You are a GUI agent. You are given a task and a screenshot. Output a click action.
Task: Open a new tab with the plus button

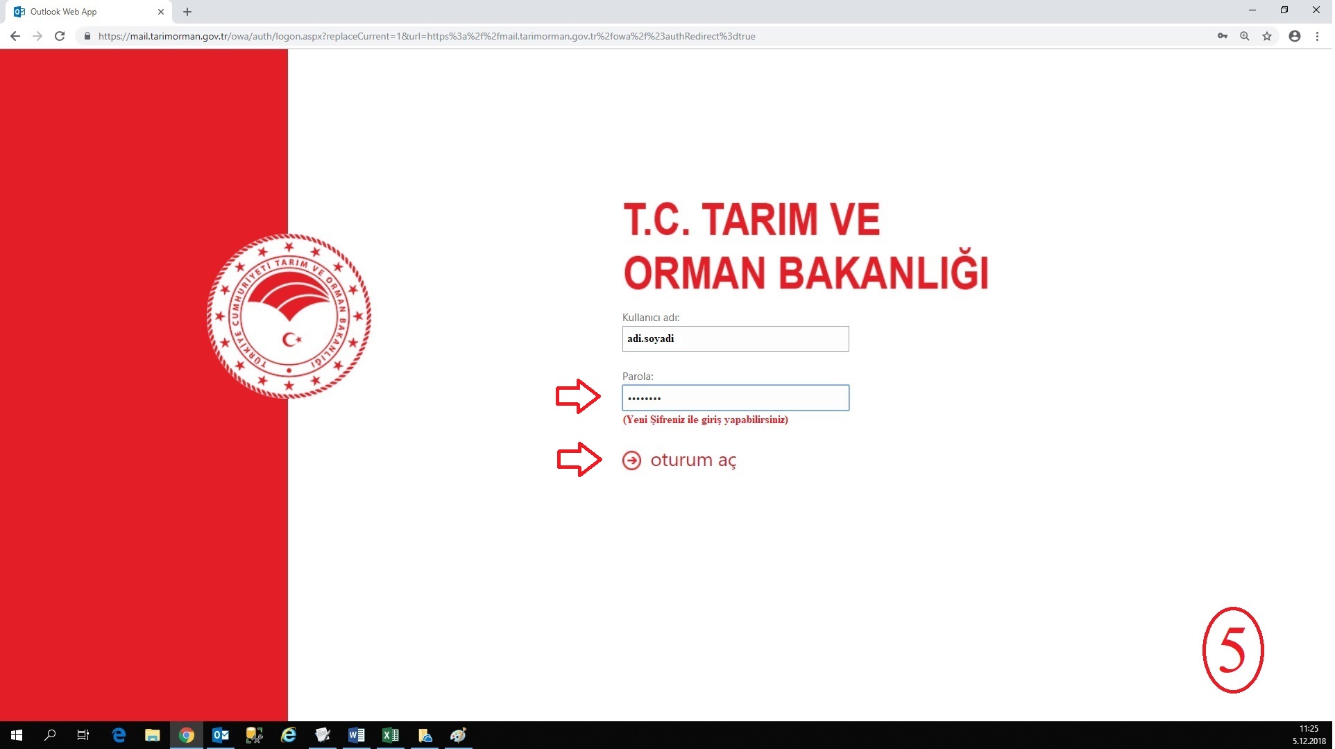coord(187,12)
